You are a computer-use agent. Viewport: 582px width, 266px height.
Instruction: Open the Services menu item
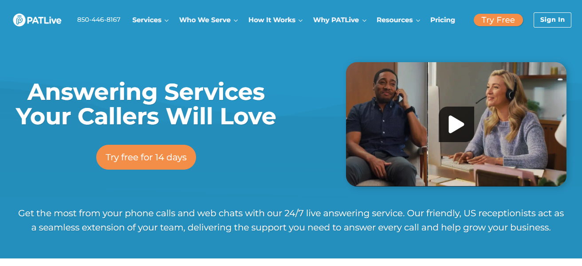coord(147,20)
